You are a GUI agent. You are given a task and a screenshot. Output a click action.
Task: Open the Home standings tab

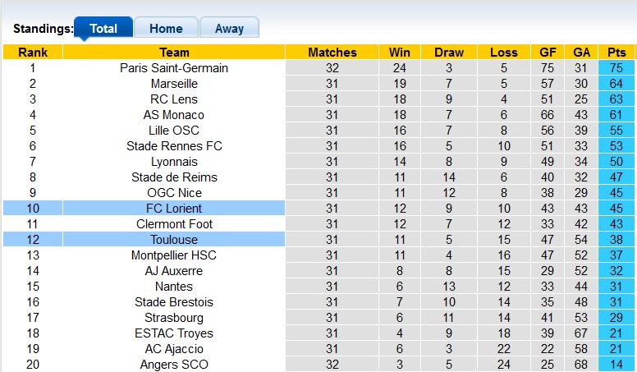point(166,28)
